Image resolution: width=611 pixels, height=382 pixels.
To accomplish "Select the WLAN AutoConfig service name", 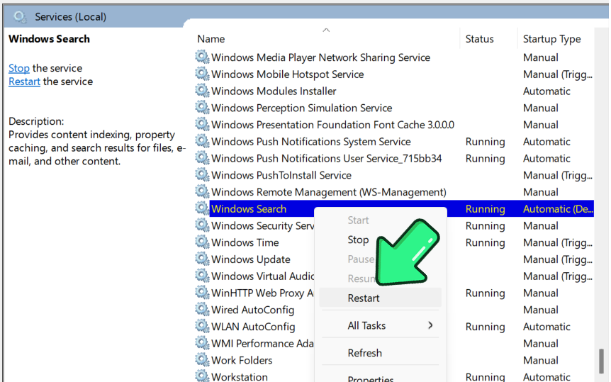I will [x=253, y=327].
